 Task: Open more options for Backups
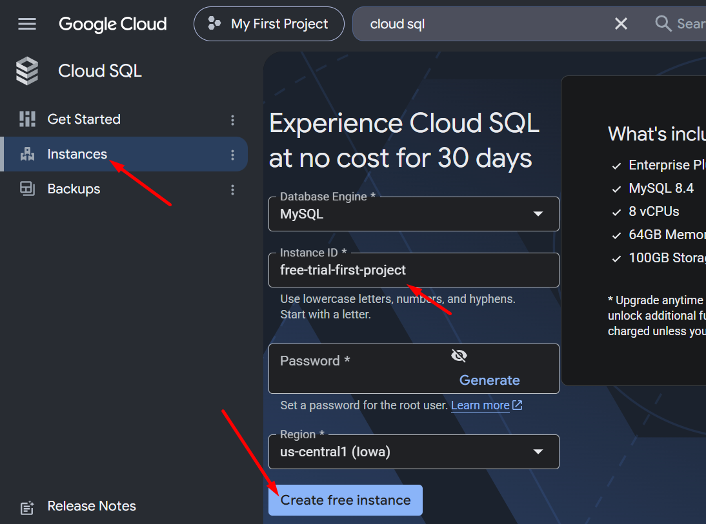point(232,189)
